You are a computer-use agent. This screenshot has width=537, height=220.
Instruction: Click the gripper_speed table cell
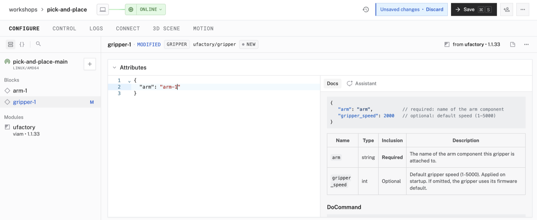(x=343, y=181)
